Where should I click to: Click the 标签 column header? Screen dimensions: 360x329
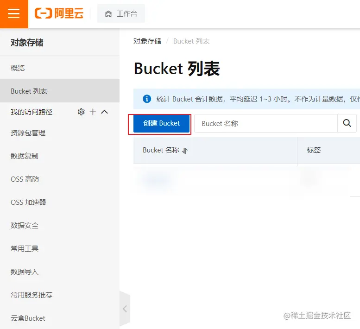314,150
